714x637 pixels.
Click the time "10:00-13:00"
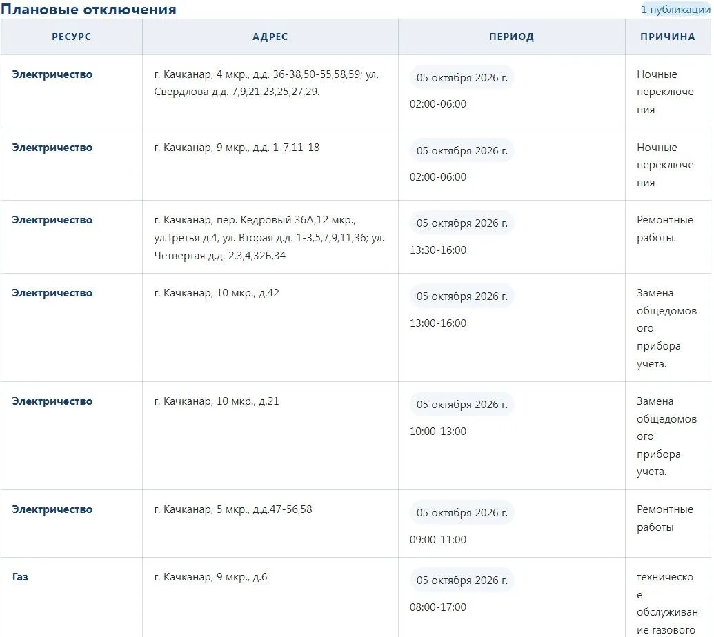coord(438,432)
